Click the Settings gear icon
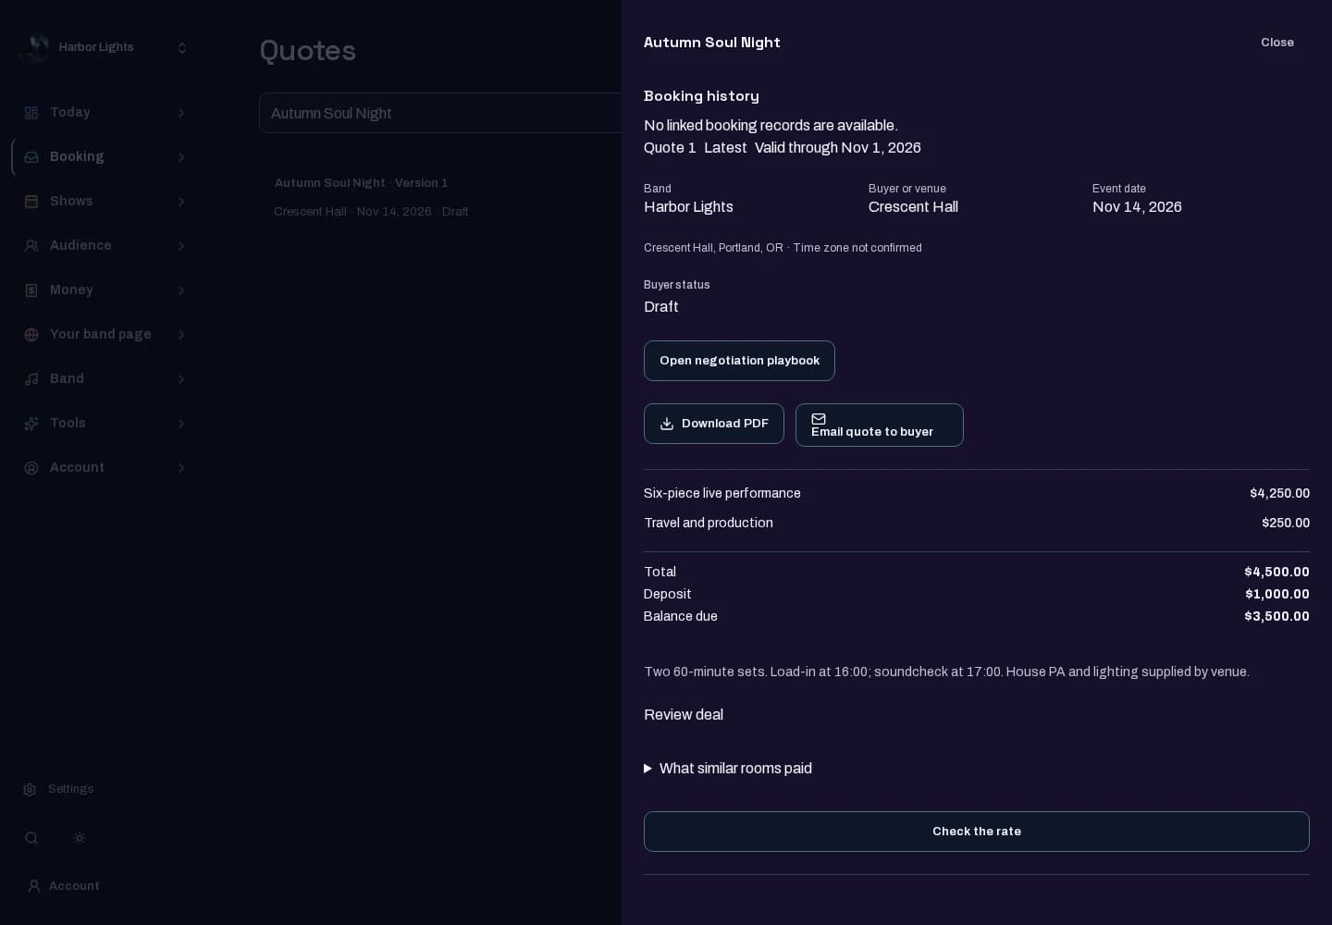1332x925 pixels. click(30, 790)
